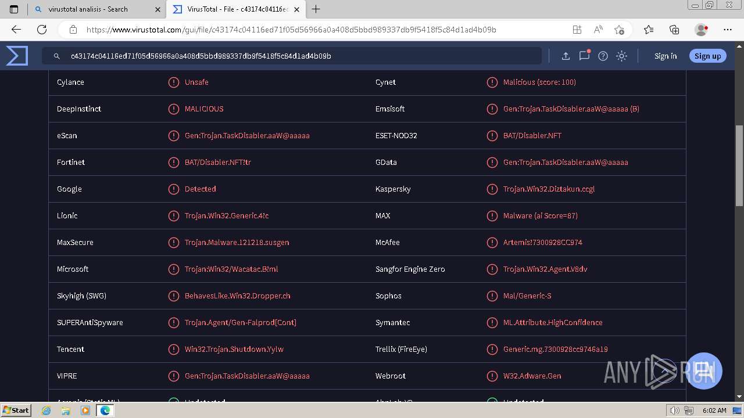Select Google Detected result text

coord(201,189)
